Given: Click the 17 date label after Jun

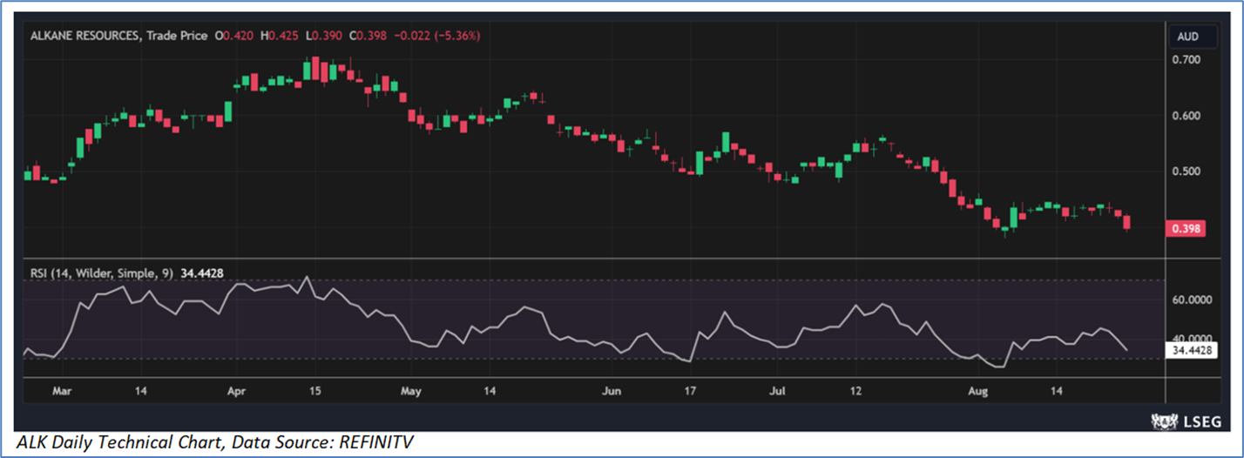Looking at the screenshot, I should 691,391.
